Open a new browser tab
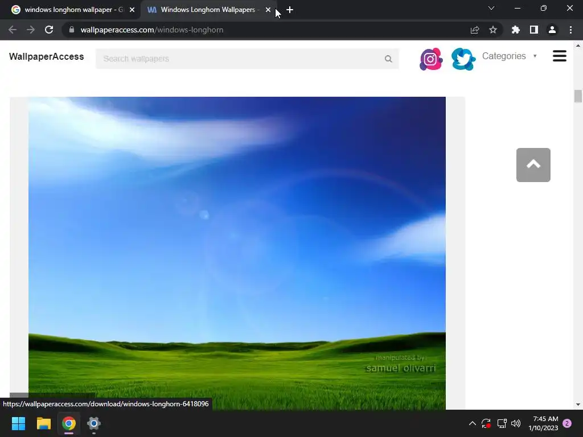The image size is (583, 437). pyautogui.click(x=290, y=10)
